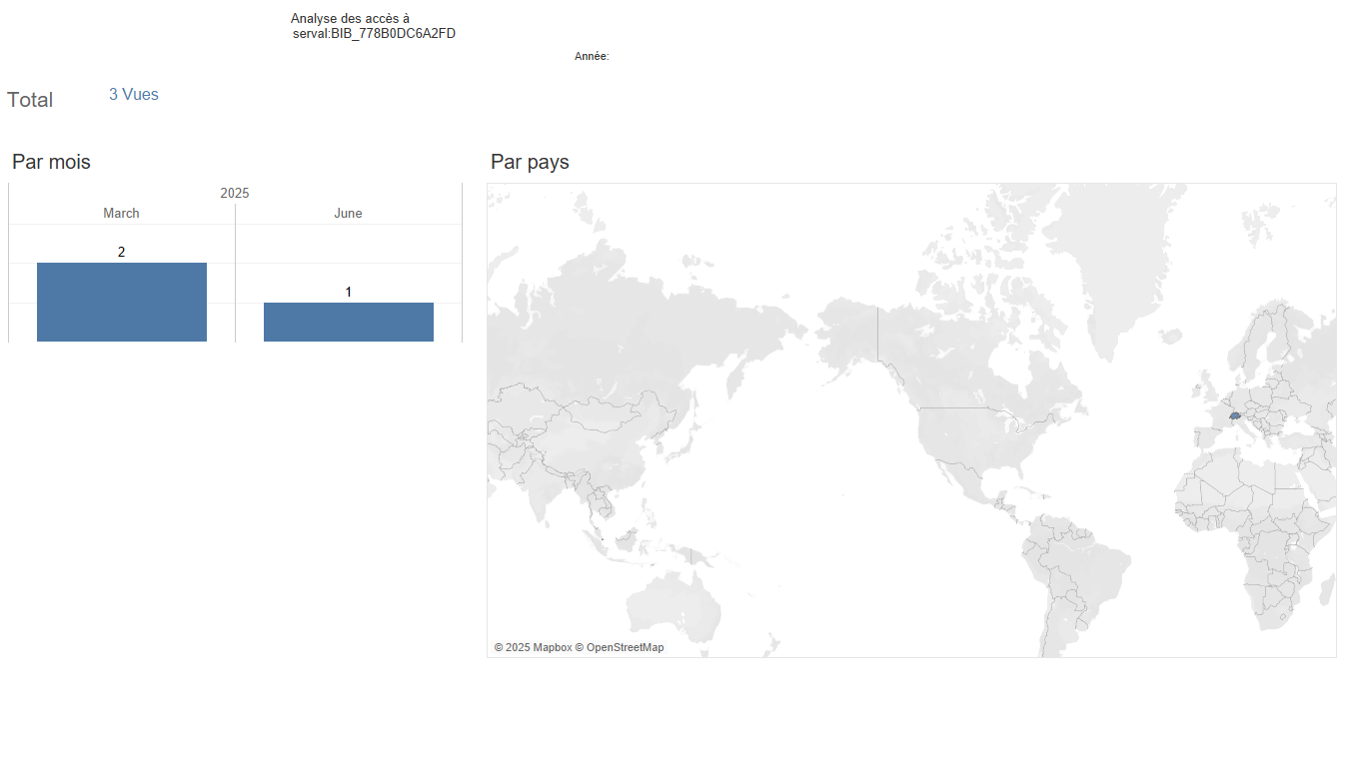Click the "Par mois" chart title

(51, 162)
